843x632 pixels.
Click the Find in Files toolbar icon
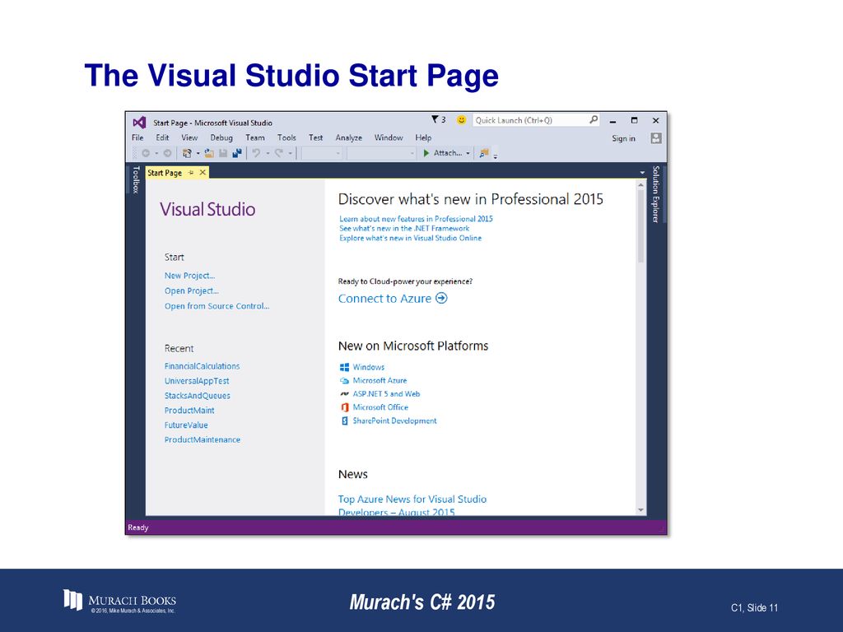484,153
